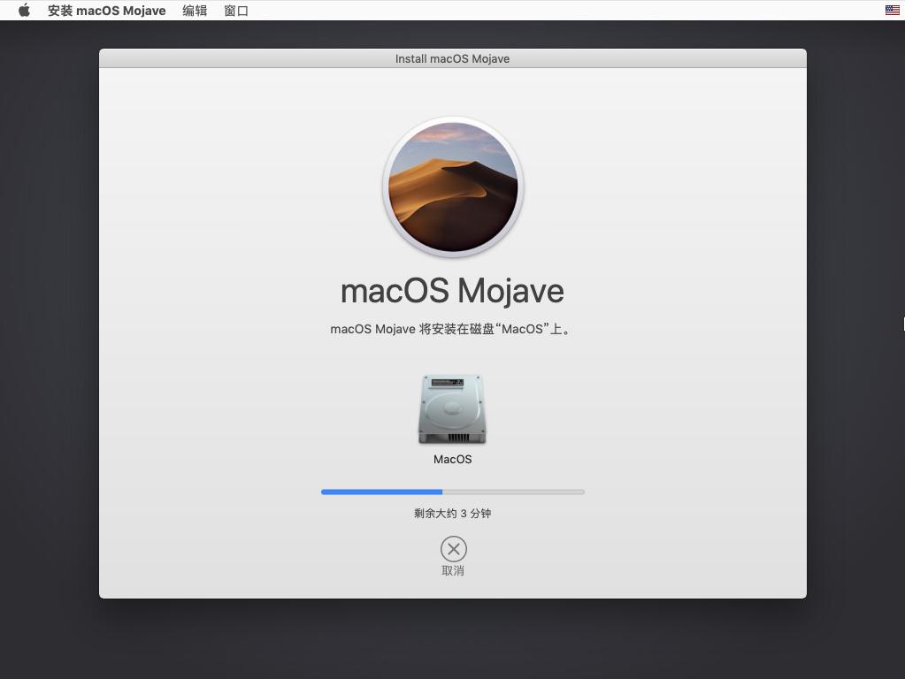Screen dimensions: 905x679
Task: Click the installation progress bar
Action: pos(452,492)
